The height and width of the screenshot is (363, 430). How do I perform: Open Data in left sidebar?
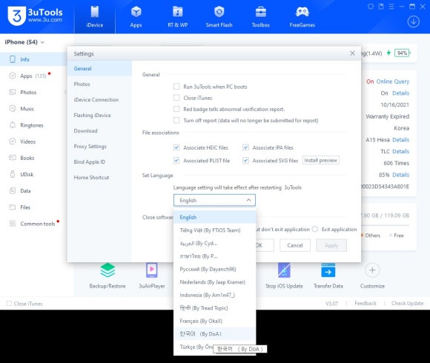[x=33, y=190]
